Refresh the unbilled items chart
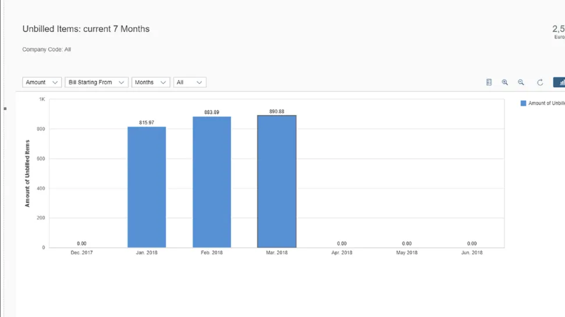The height and width of the screenshot is (317, 565). click(540, 83)
